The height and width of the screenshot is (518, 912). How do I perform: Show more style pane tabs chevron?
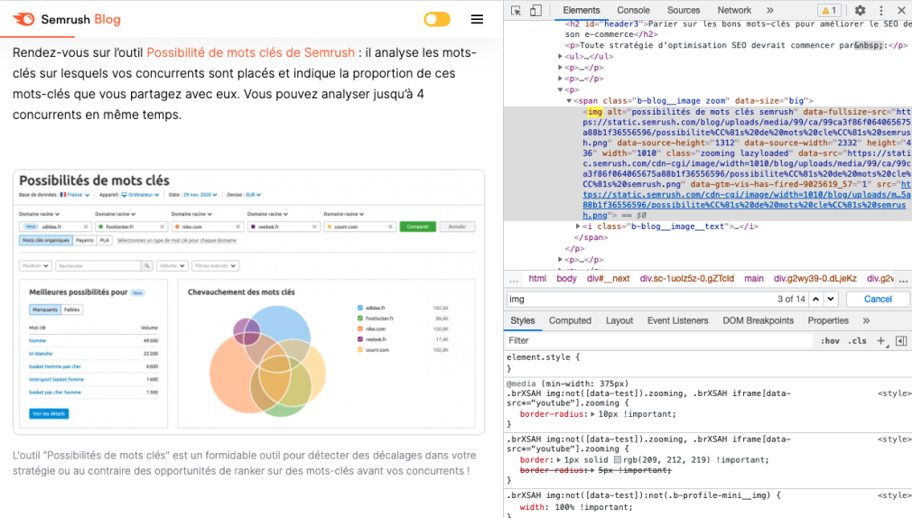(x=866, y=320)
